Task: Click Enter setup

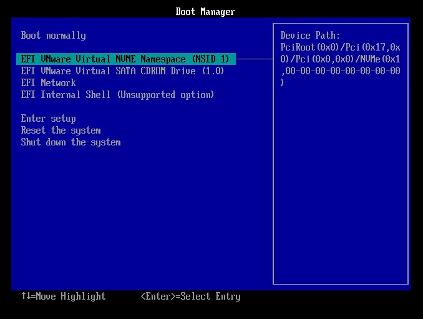Action: pyautogui.click(x=48, y=119)
